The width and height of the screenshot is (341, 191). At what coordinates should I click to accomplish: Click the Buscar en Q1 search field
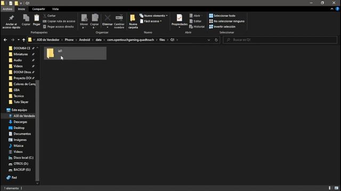(x=280, y=40)
